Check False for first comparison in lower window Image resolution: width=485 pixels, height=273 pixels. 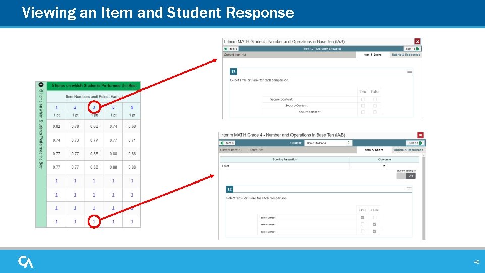374,217
